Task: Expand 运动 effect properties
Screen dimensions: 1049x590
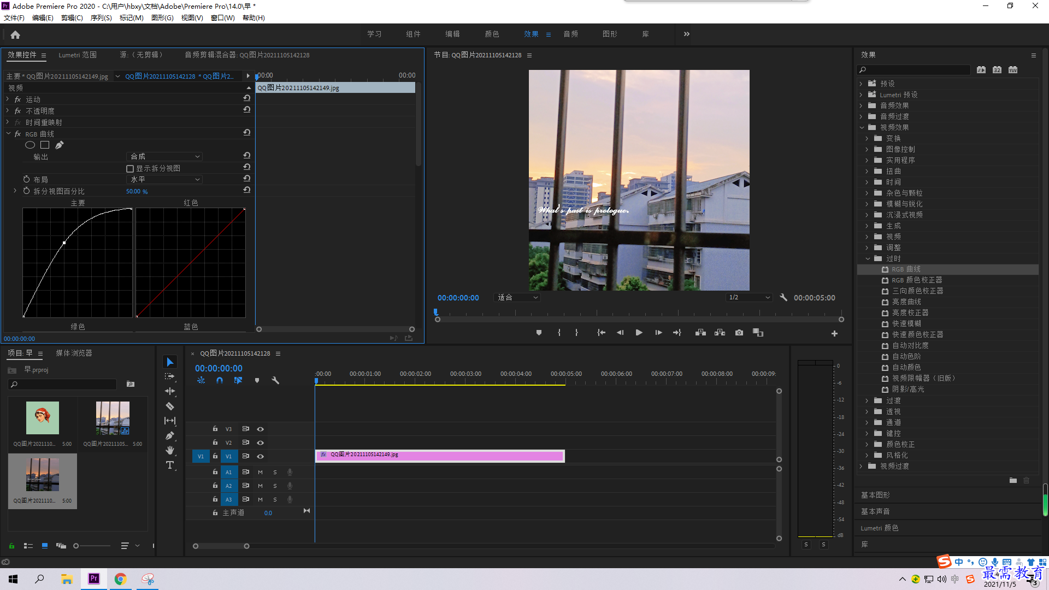Action: click(x=8, y=99)
